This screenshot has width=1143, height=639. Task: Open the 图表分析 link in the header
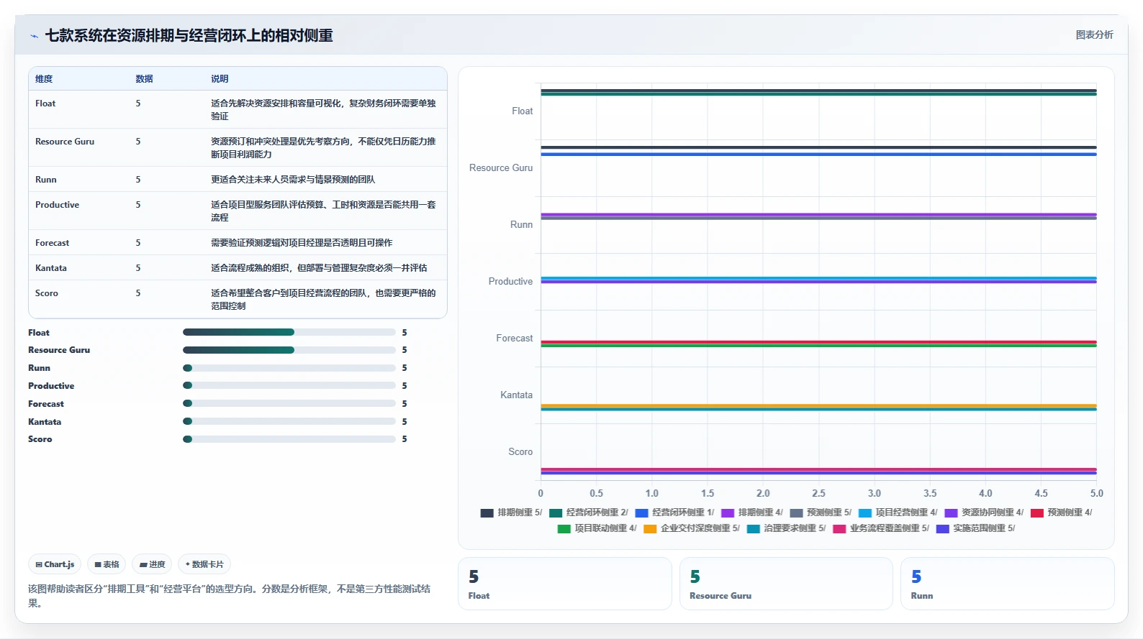coord(1094,35)
